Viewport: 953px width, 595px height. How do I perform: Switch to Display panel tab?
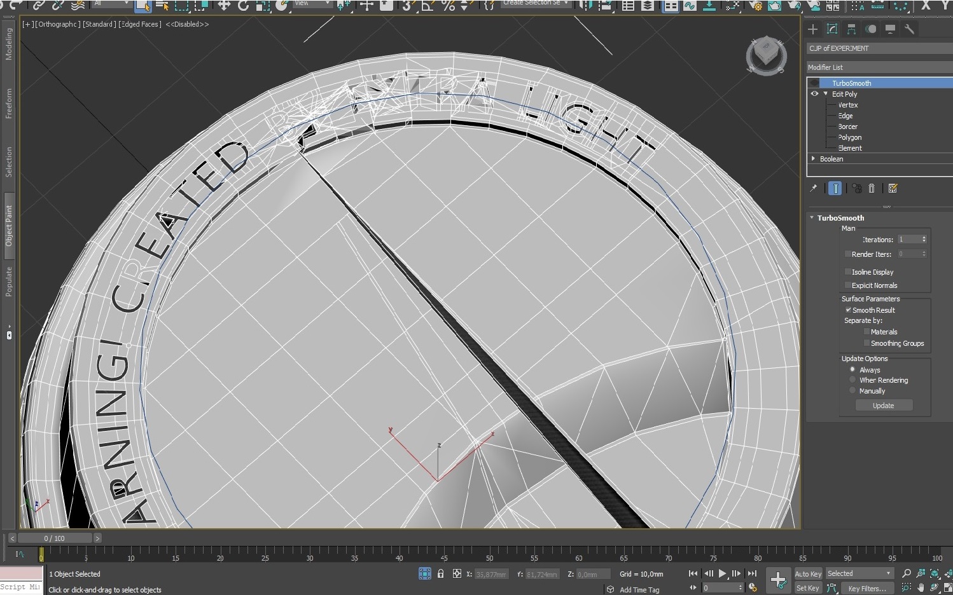click(x=890, y=29)
